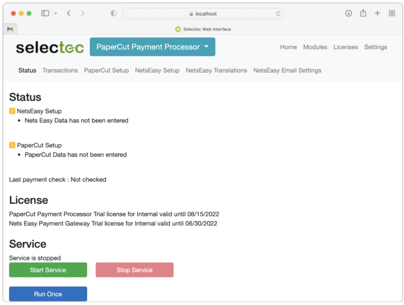The width and height of the screenshot is (404, 305).
Task: Show downloads using the download icon
Action: (349, 13)
